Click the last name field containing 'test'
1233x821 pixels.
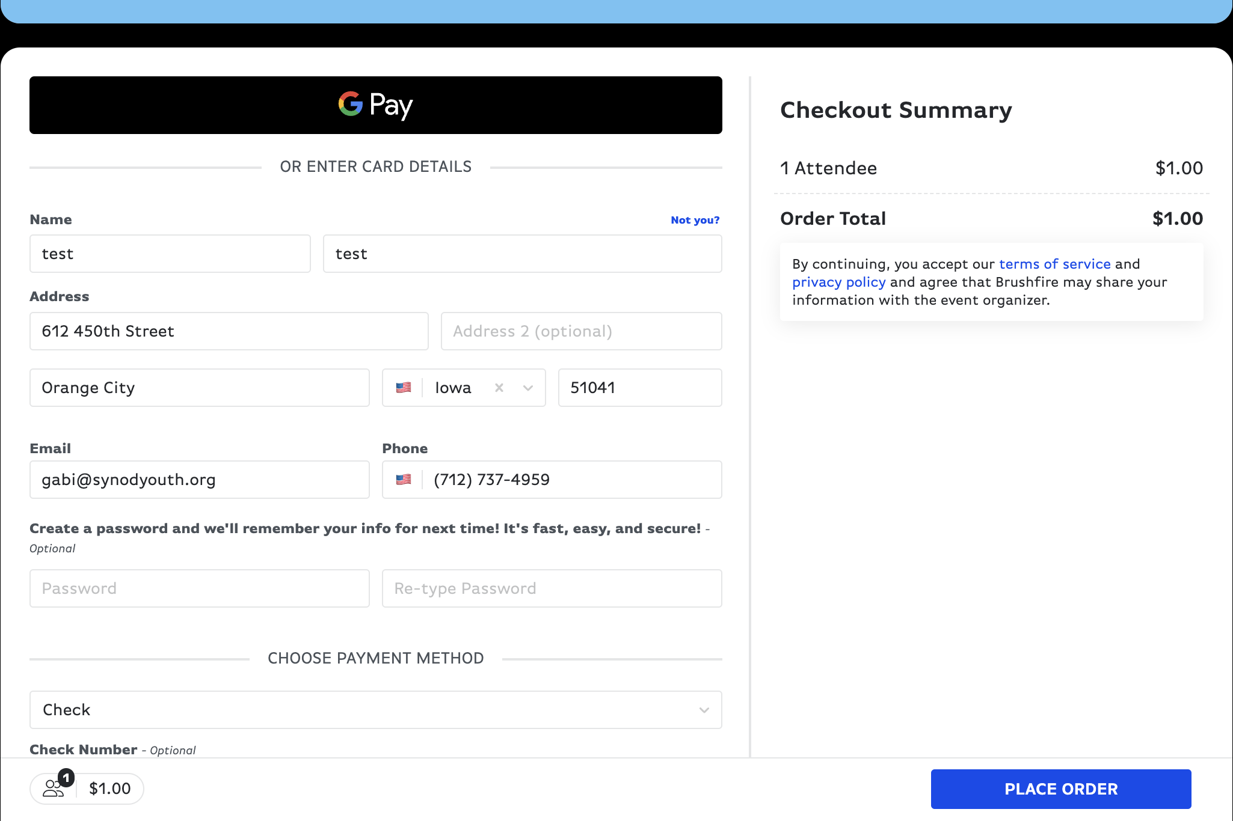[523, 254]
